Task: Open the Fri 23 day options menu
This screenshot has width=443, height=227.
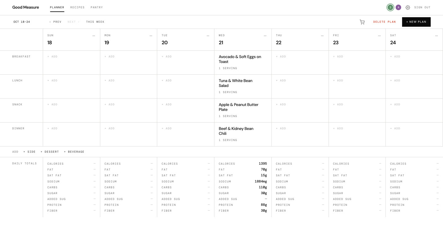Action: pos(379,36)
